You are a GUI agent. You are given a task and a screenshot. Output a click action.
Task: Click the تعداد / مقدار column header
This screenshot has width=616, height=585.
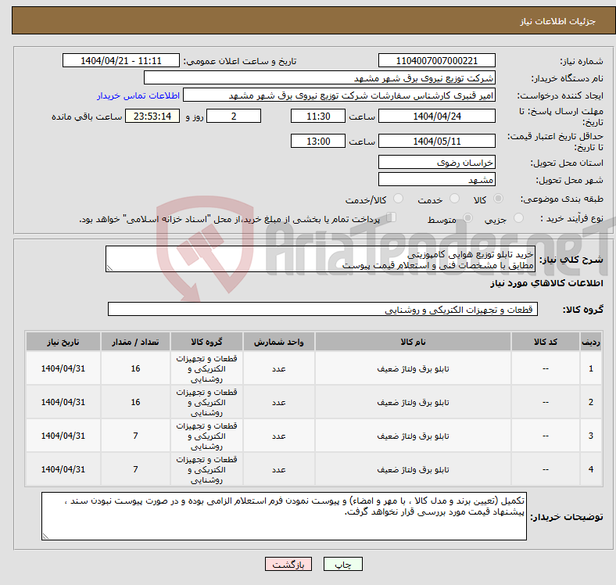135,342
